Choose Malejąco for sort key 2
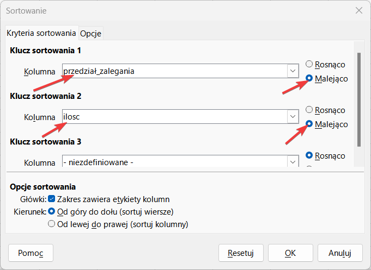 point(309,124)
